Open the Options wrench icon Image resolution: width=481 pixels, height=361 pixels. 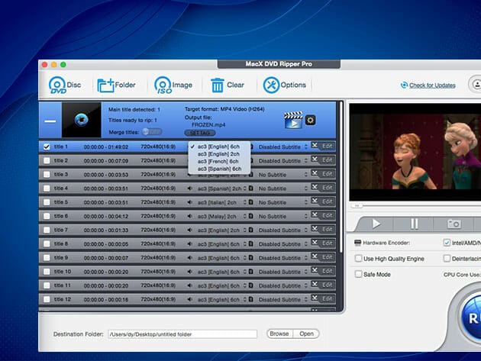[273, 85]
